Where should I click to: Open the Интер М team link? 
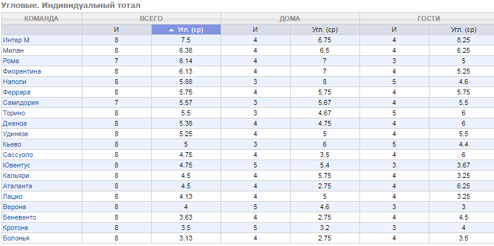tap(16, 40)
